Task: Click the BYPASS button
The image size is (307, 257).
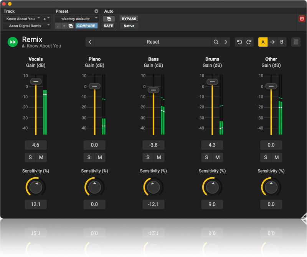Action: click(x=129, y=19)
